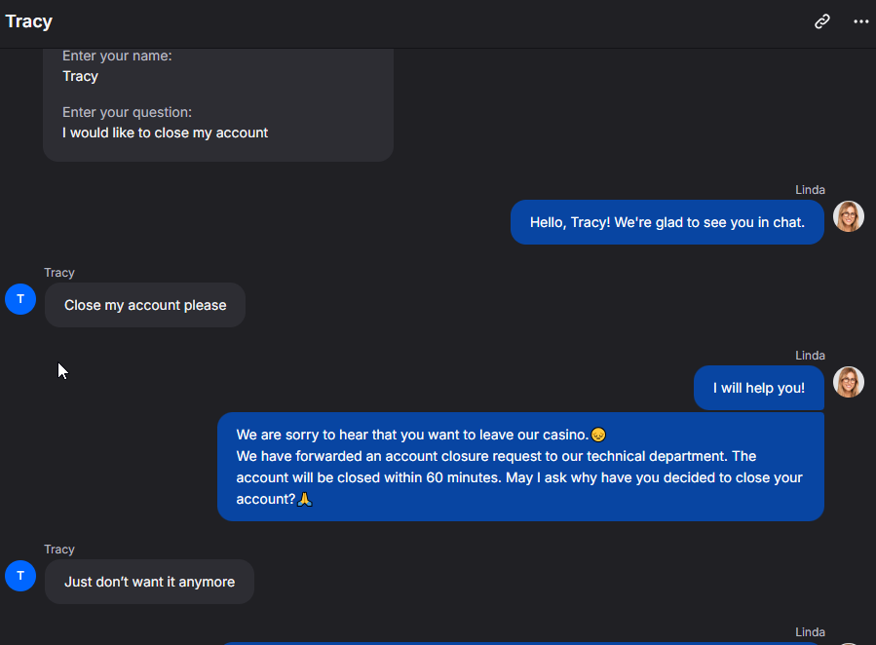Click the 'I will help you!' message bubble
876x645 pixels.
[x=759, y=388]
